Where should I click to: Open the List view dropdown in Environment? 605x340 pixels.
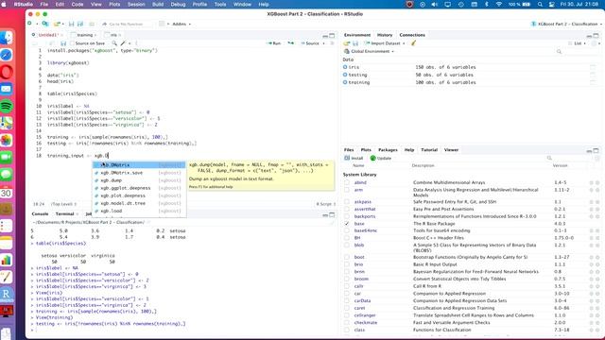pos(578,43)
